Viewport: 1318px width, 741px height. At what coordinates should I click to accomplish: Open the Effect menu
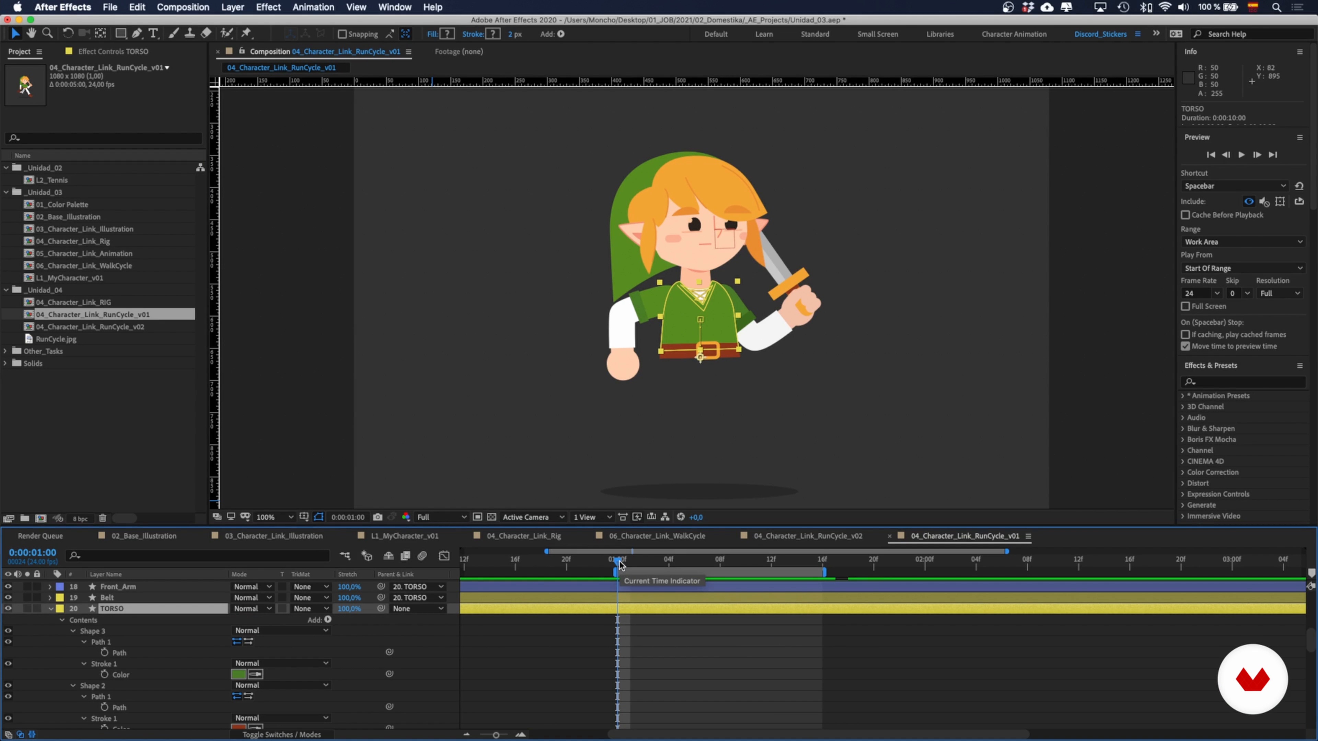(x=268, y=7)
